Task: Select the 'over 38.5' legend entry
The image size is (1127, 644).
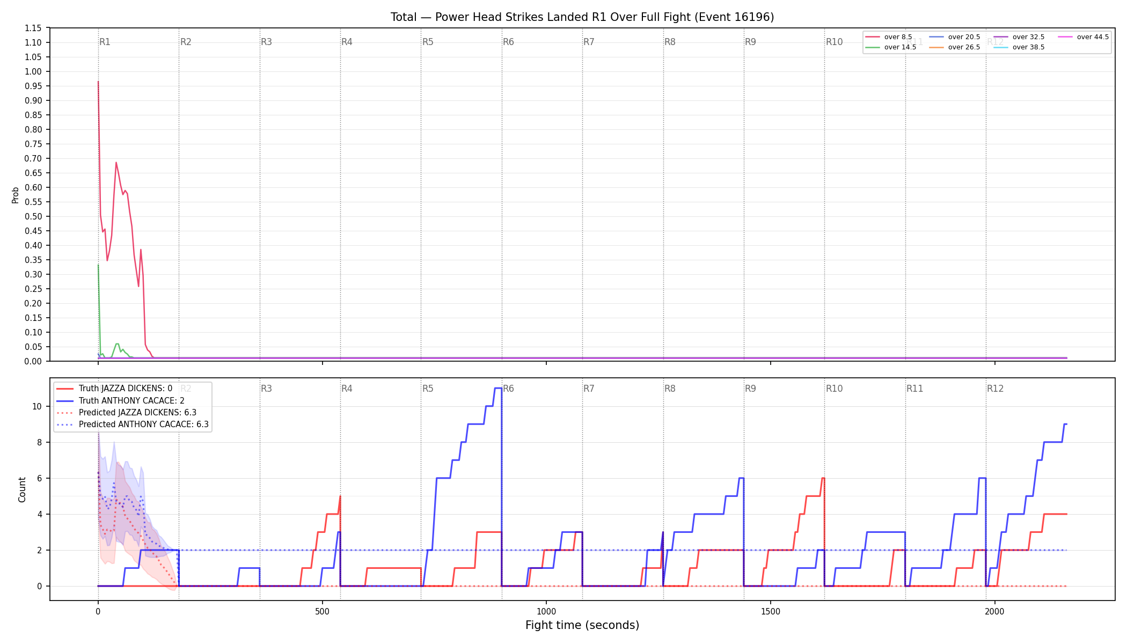Action: (x=1019, y=47)
